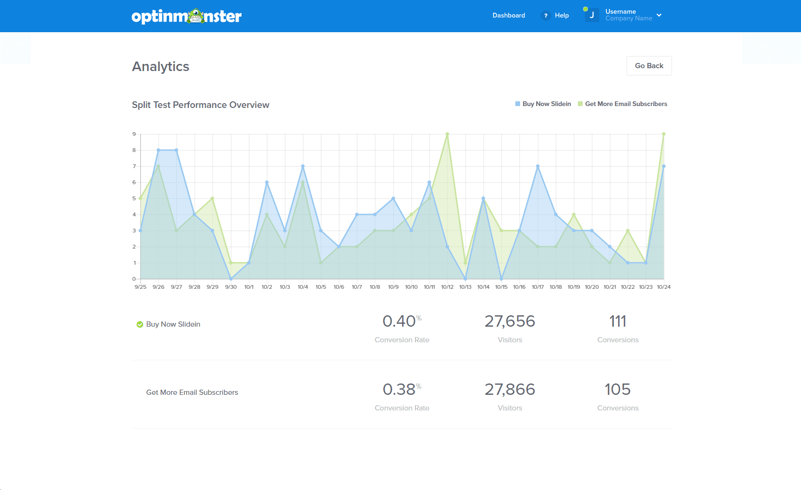Open the Help menu link

562,15
